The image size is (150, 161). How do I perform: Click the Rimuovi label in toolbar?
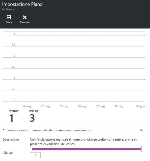coord(25,22)
